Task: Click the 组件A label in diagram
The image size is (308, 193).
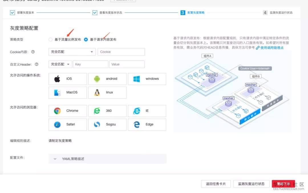Action: (x=207, y=56)
